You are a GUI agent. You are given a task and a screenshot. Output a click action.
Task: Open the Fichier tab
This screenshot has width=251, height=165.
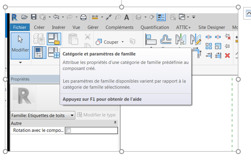point(20,27)
